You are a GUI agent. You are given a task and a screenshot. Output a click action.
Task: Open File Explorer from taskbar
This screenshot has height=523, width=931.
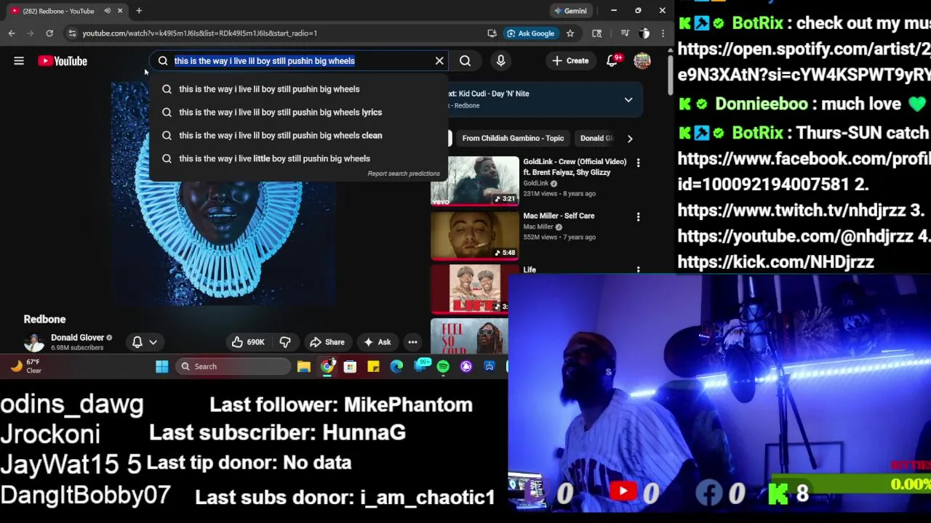point(303,367)
